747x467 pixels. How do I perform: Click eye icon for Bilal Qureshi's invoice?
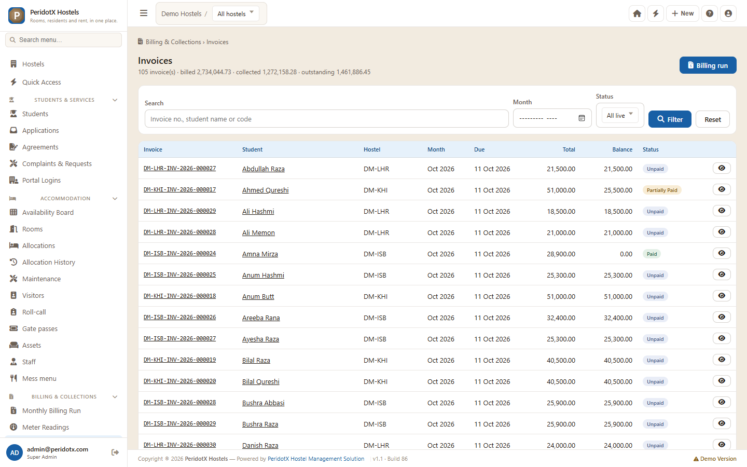(722, 381)
